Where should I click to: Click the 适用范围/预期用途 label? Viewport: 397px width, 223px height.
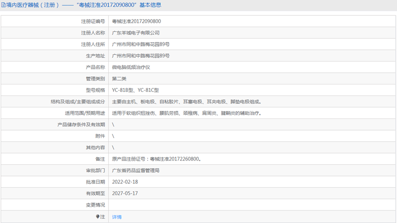85,113
